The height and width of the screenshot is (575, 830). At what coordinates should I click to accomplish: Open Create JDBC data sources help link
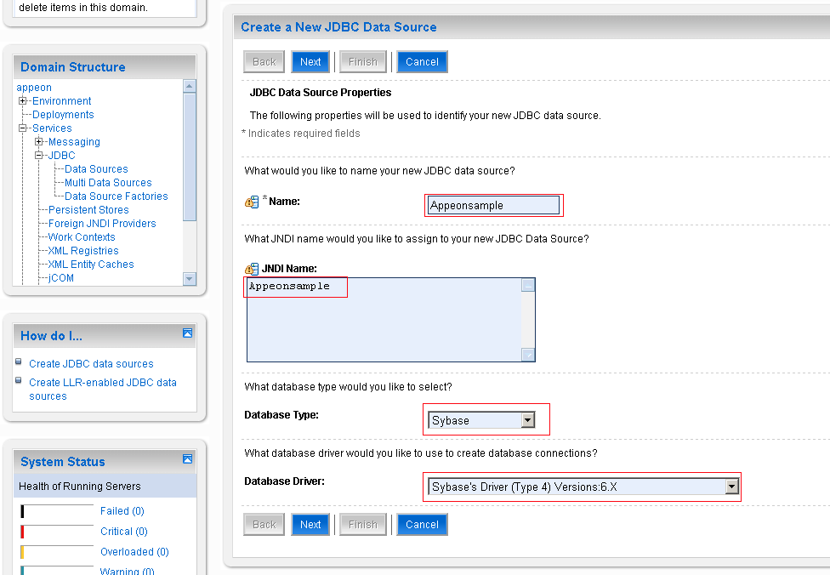click(91, 364)
